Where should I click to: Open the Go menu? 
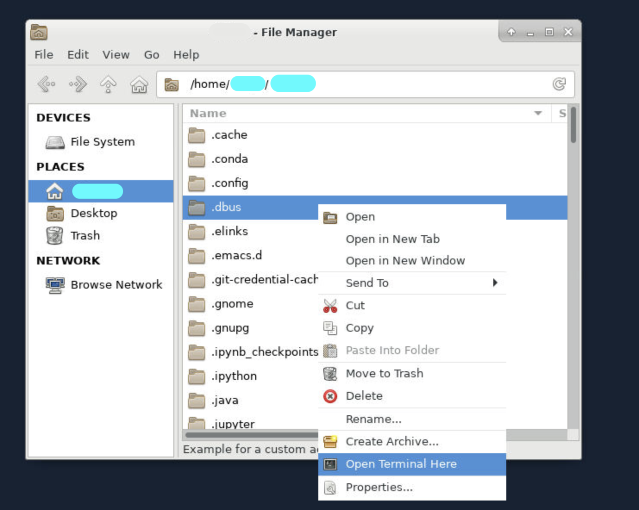pos(151,55)
